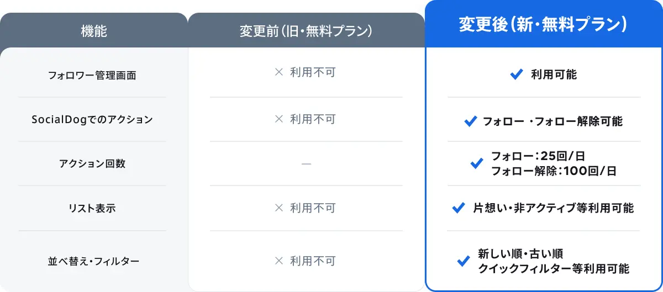The height and width of the screenshot is (292, 663).
Task: Click the dash in アクション回数 row
Action: pos(306,164)
